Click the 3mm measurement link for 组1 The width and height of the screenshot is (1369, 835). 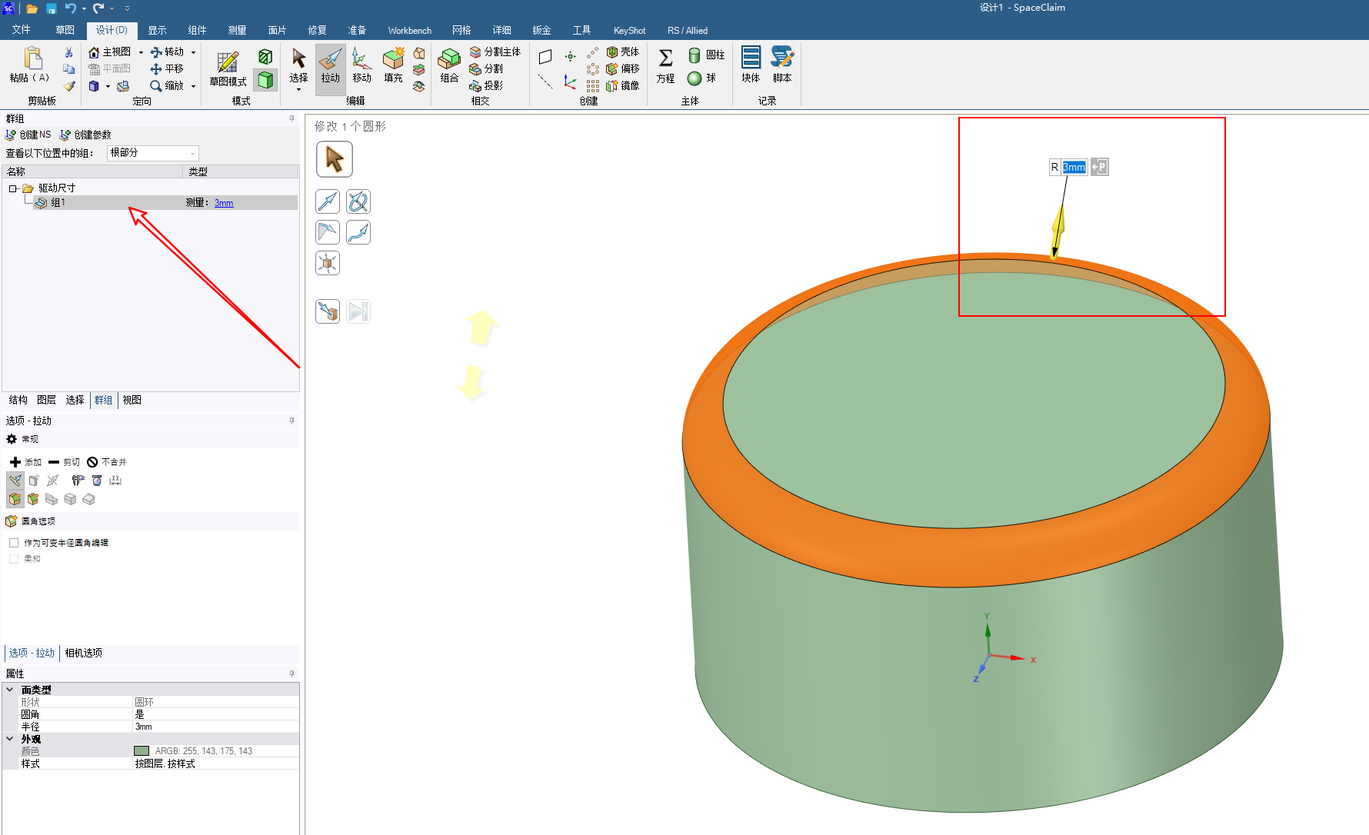click(224, 203)
